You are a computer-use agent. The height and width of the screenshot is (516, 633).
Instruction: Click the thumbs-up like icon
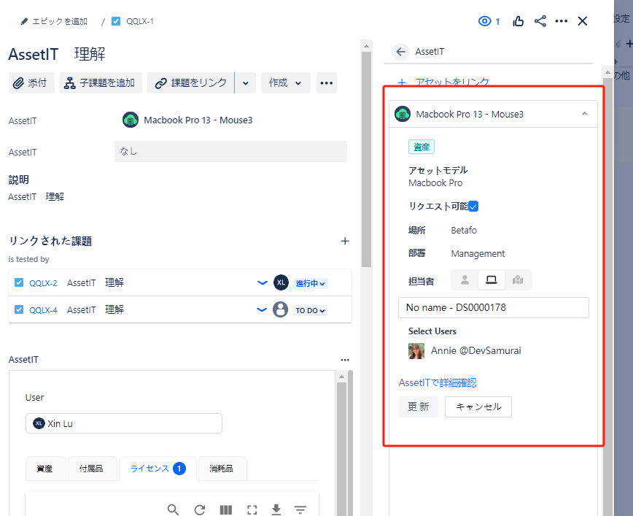(519, 21)
